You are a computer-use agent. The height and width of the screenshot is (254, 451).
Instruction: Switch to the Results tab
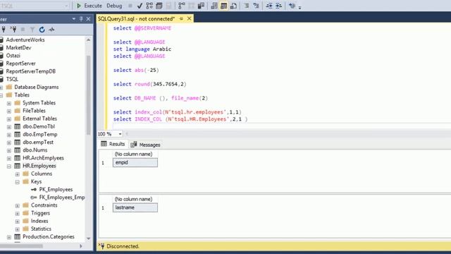click(x=113, y=144)
